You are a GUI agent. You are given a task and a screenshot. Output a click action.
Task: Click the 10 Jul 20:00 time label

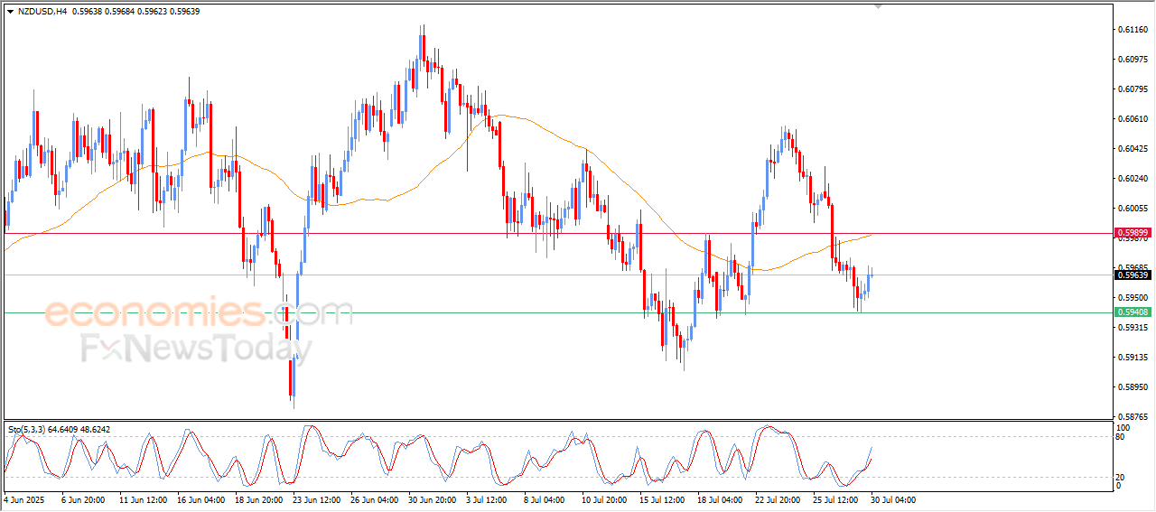click(604, 499)
